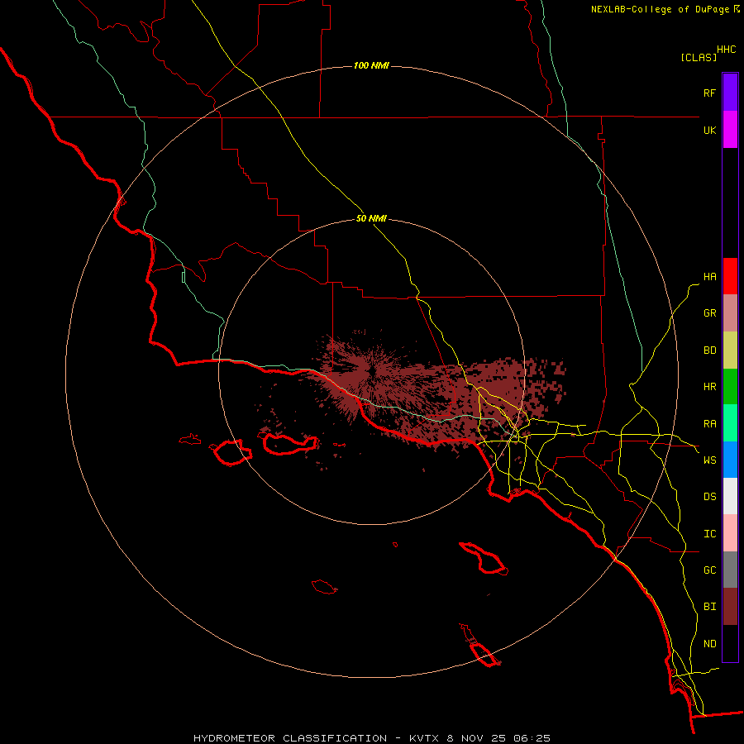
Task: Click the BI dark-red legend swatch
Action: pos(730,607)
